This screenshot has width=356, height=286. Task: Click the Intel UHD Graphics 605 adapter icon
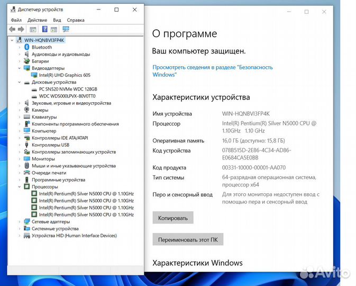(34, 75)
